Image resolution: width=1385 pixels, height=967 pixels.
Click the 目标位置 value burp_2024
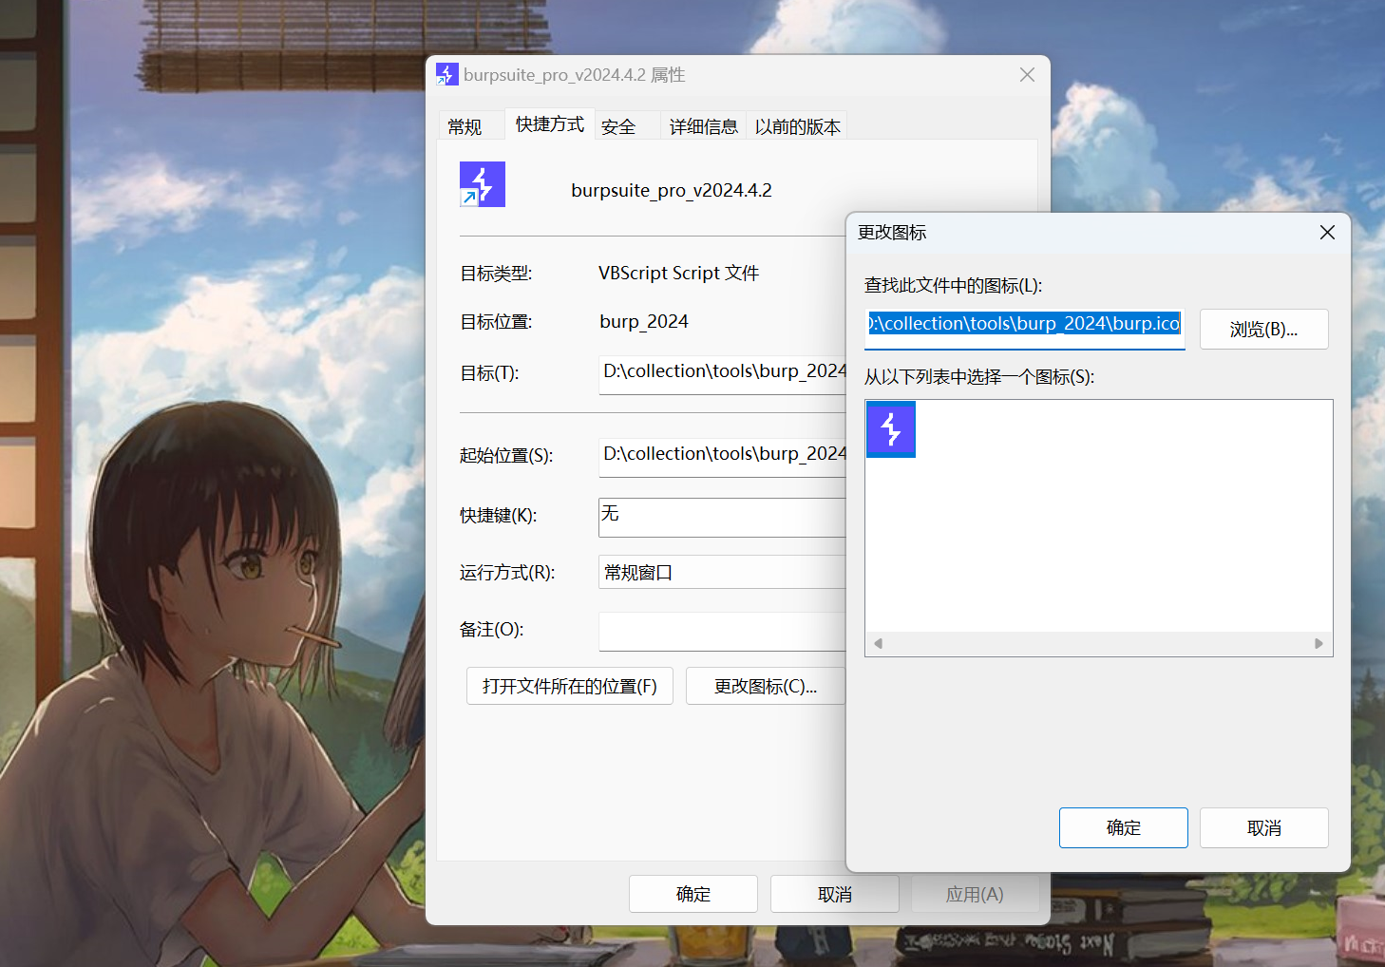coord(644,322)
